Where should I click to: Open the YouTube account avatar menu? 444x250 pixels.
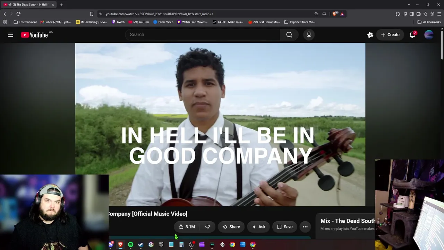(x=429, y=35)
